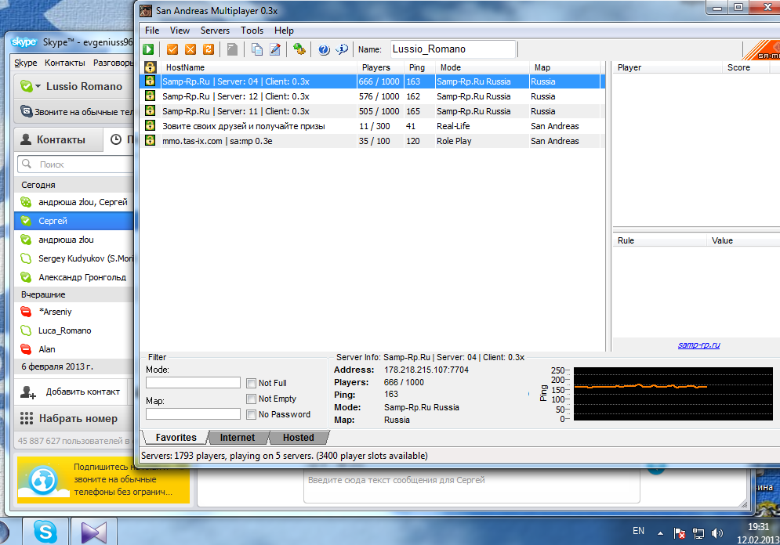Click the green Connect play icon
The height and width of the screenshot is (545, 780).
point(148,49)
